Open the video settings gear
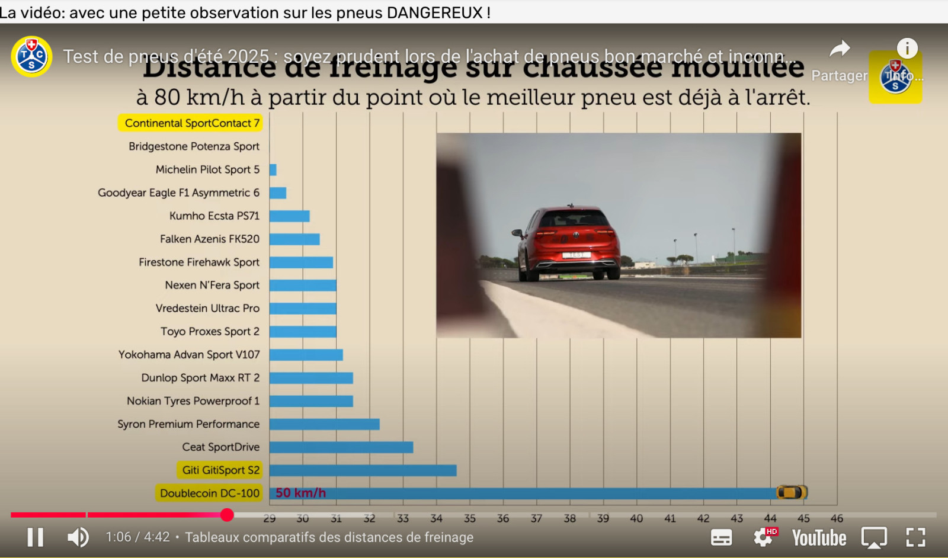The height and width of the screenshot is (558, 948). [763, 537]
